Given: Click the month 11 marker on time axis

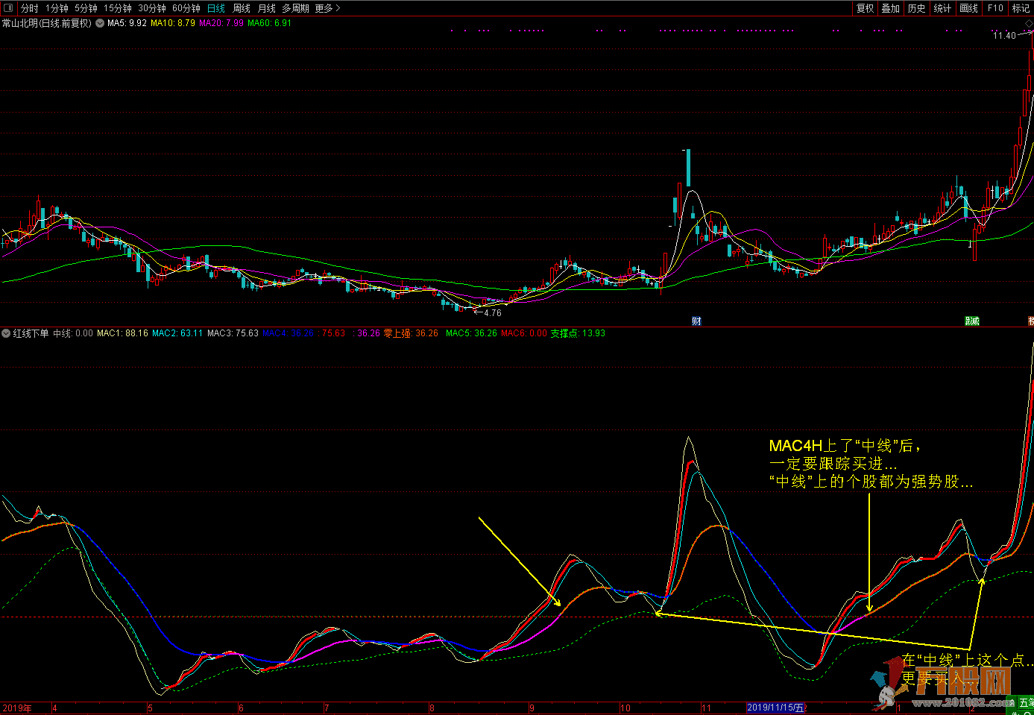Looking at the screenshot, I should (x=706, y=708).
